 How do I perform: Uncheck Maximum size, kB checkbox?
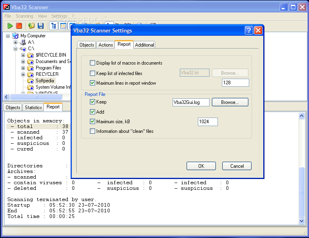tap(92, 121)
